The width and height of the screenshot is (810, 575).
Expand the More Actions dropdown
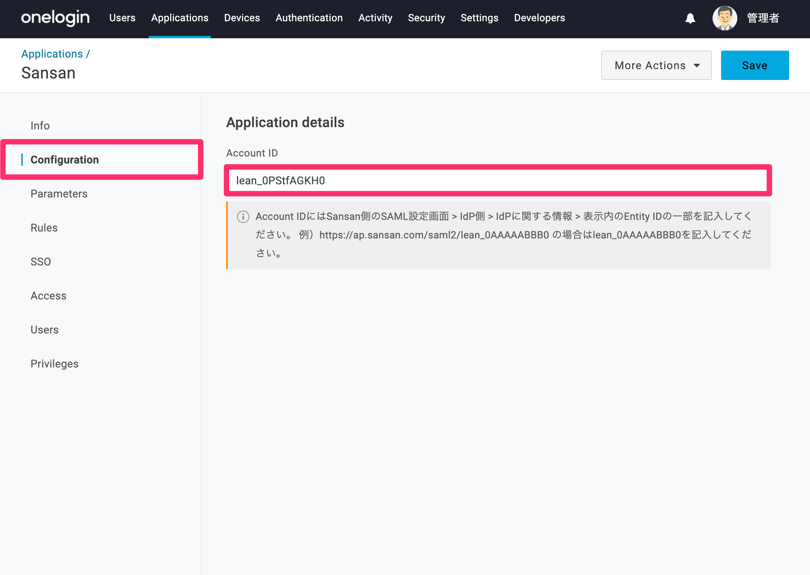657,65
